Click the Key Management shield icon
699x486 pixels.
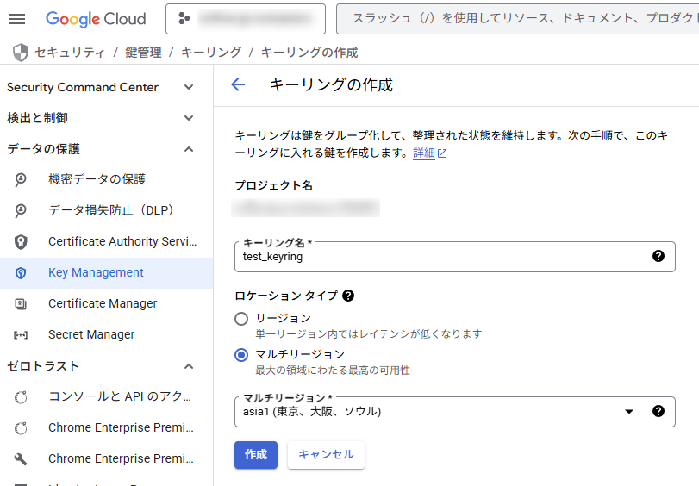(21, 273)
